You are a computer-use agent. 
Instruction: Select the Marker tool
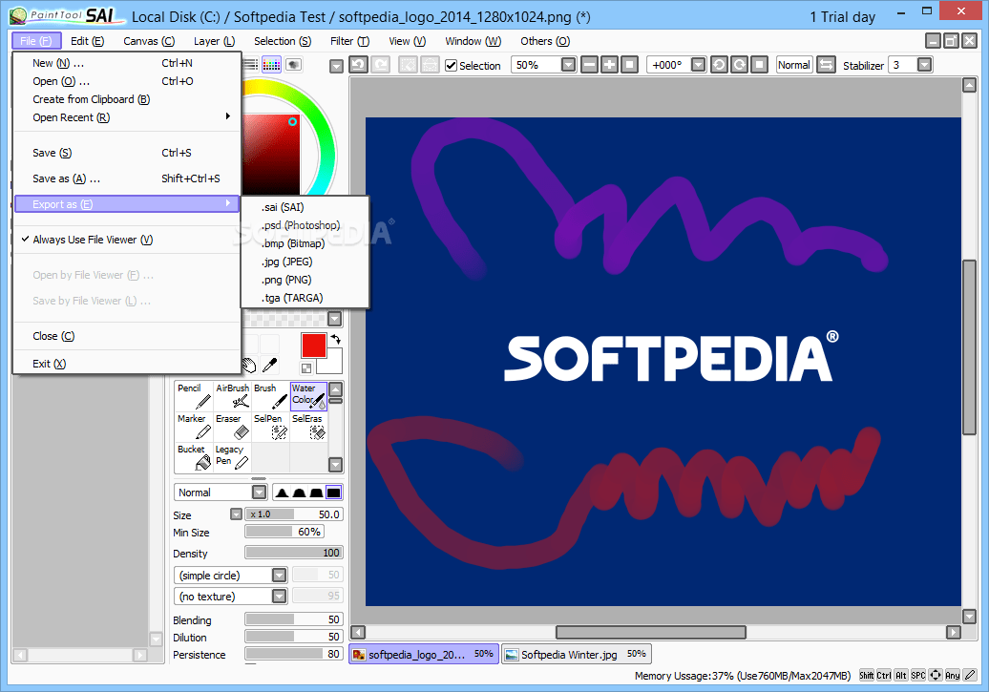tap(195, 427)
